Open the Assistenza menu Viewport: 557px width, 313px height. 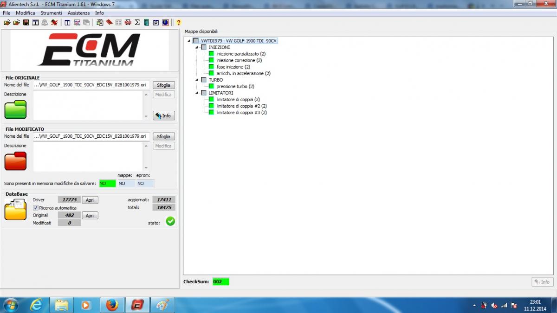[78, 13]
